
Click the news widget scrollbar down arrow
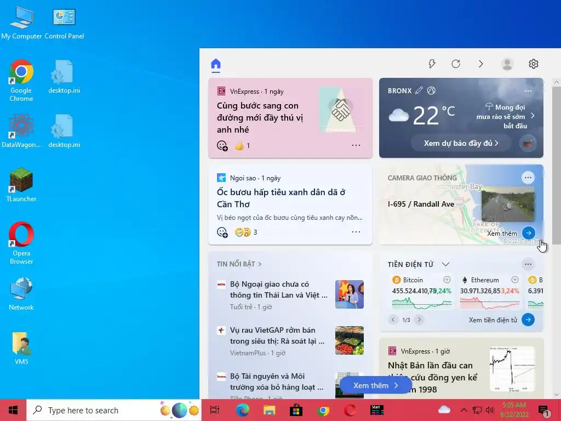coord(557,395)
